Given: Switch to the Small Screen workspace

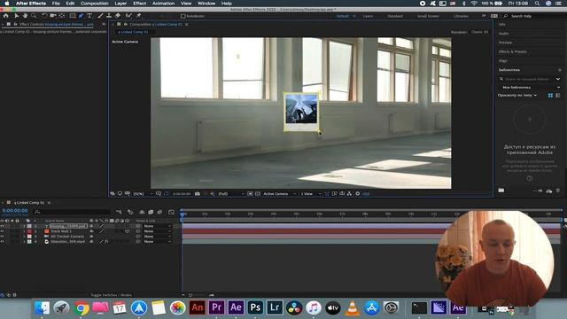Looking at the screenshot, I should coord(428,16).
